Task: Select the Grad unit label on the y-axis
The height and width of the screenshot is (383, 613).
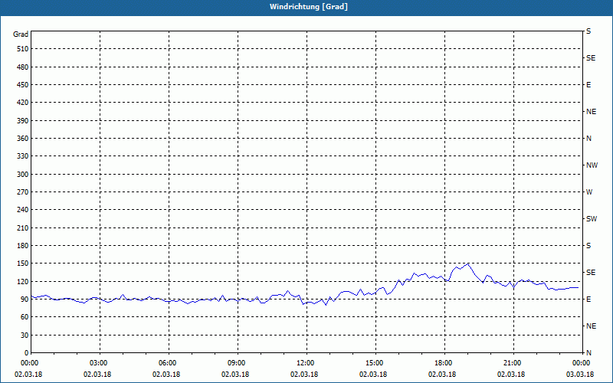Action: point(21,34)
